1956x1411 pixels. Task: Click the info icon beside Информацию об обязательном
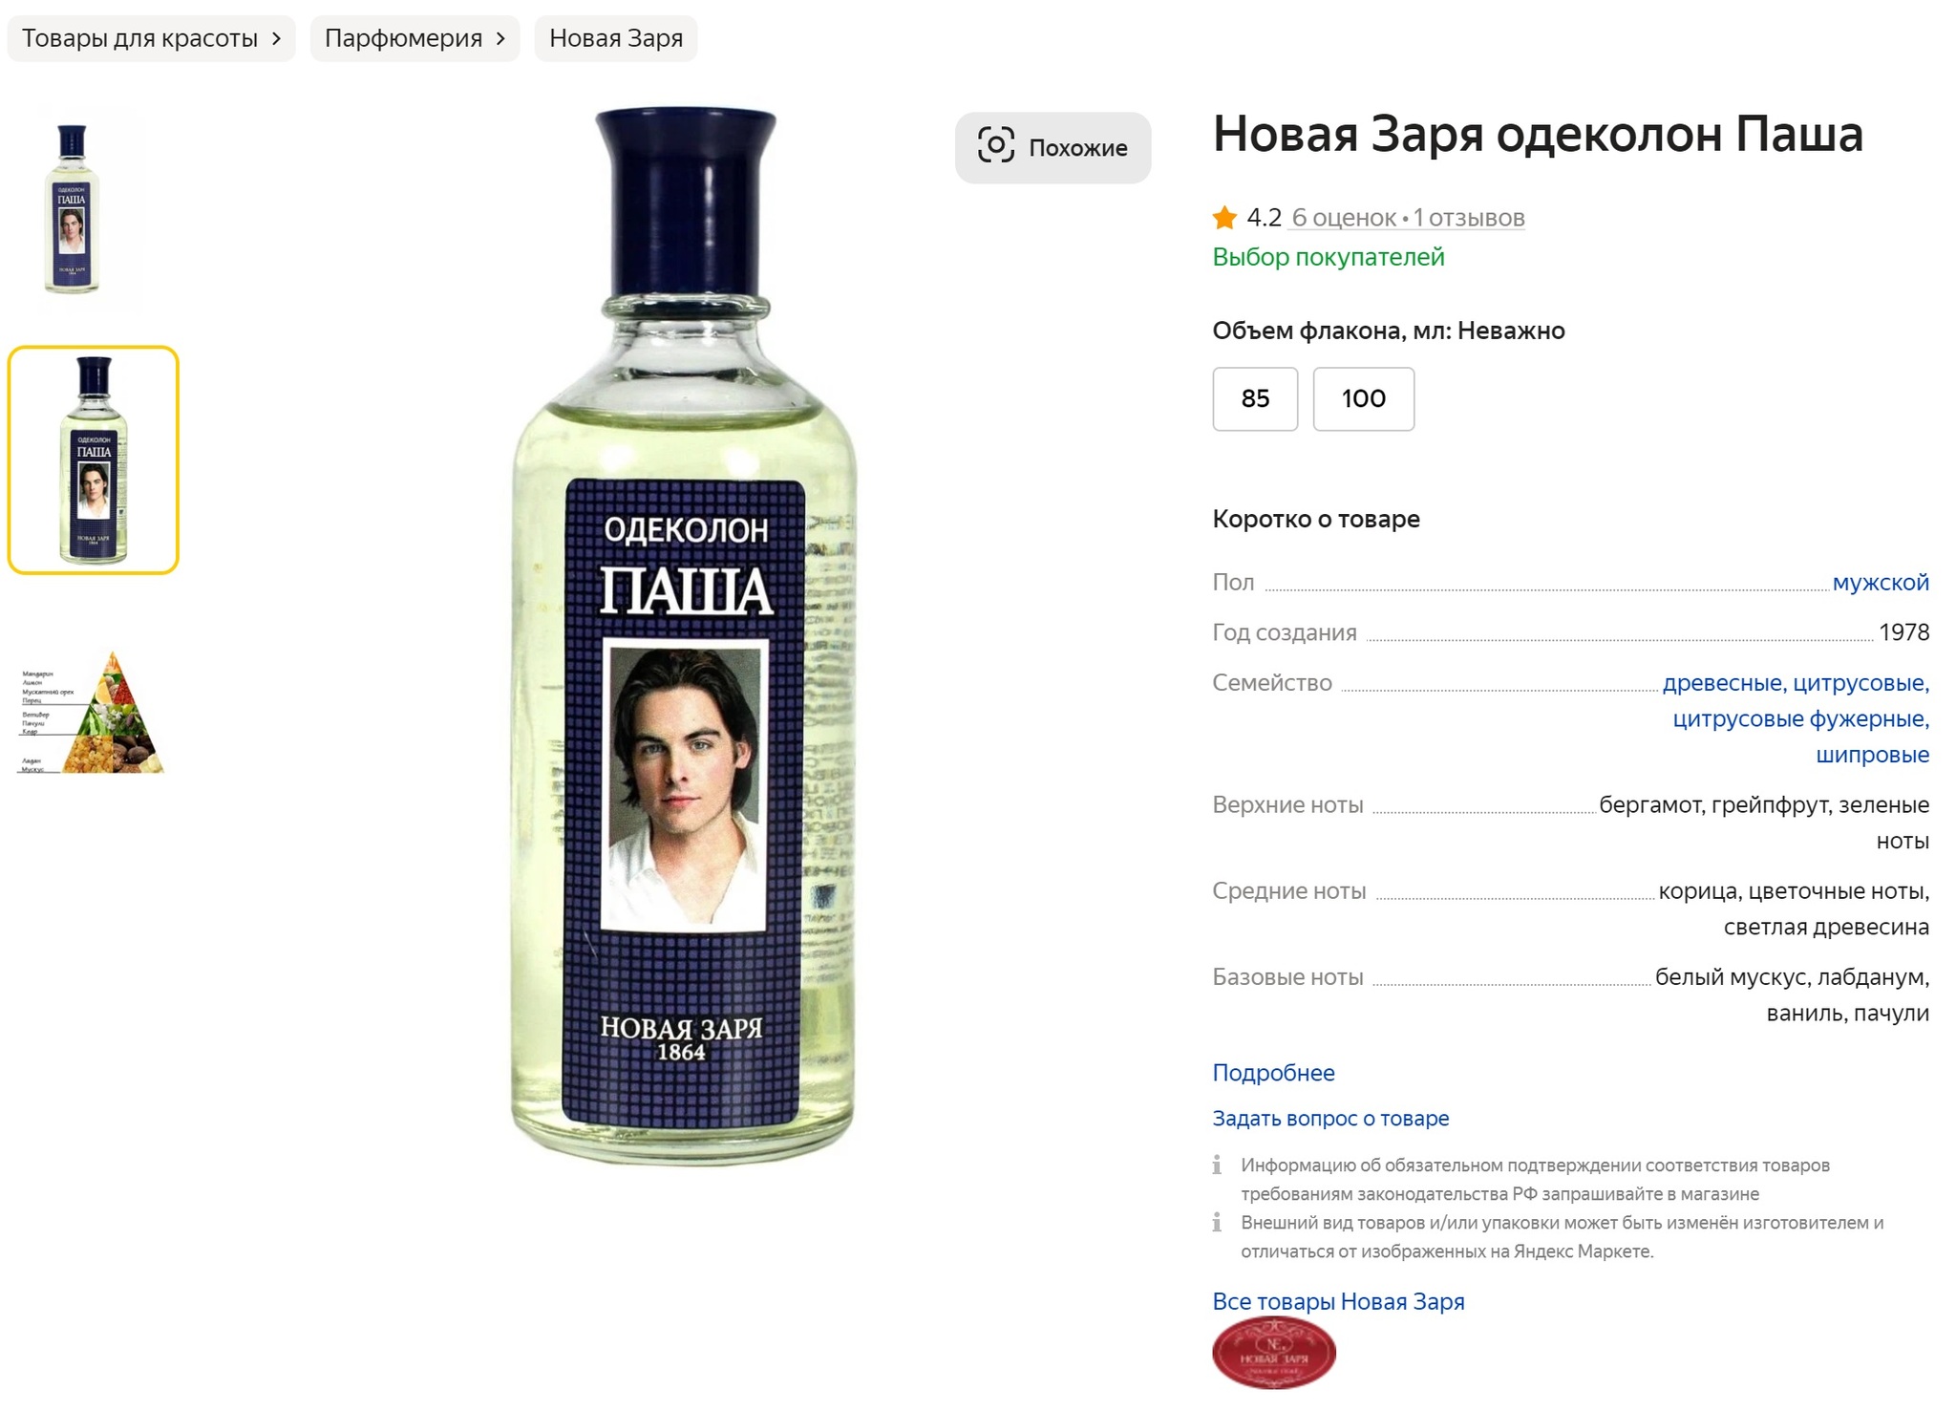pyautogui.click(x=1217, y=1164)
